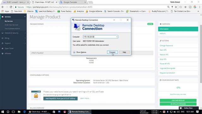This screenshot has height=114, width=202.
Task: Bookmark this page with the star icon
Action: [176, 7]
